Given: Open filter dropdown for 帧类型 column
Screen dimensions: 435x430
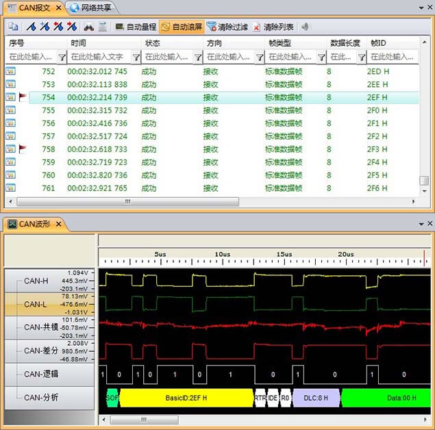Looking at the screenshot, I should click(321, 58).
